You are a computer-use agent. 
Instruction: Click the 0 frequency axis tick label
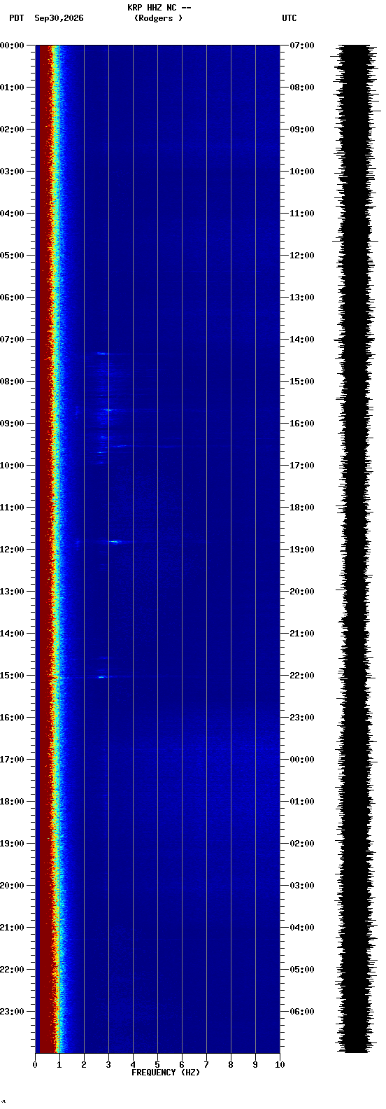pos(35,1065)
